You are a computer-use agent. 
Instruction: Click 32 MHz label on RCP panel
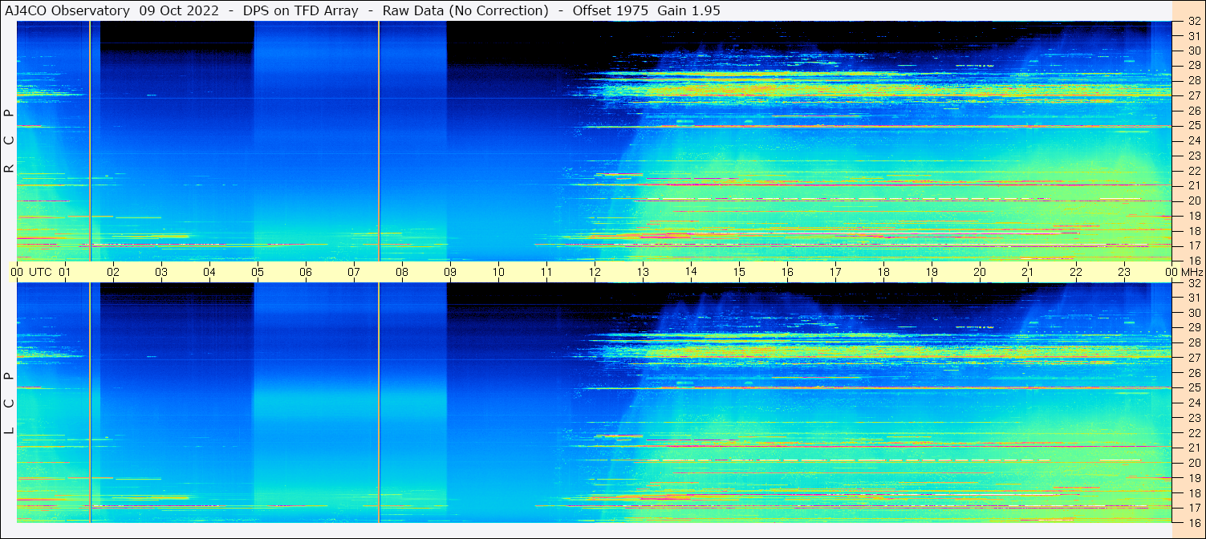[x=1194, y=21]
